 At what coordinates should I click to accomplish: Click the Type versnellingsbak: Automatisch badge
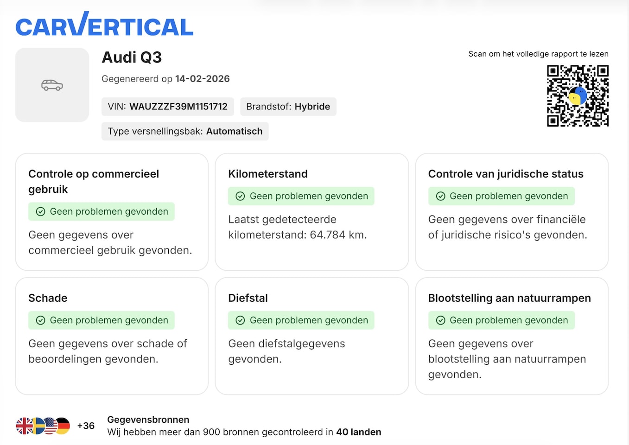185,131
